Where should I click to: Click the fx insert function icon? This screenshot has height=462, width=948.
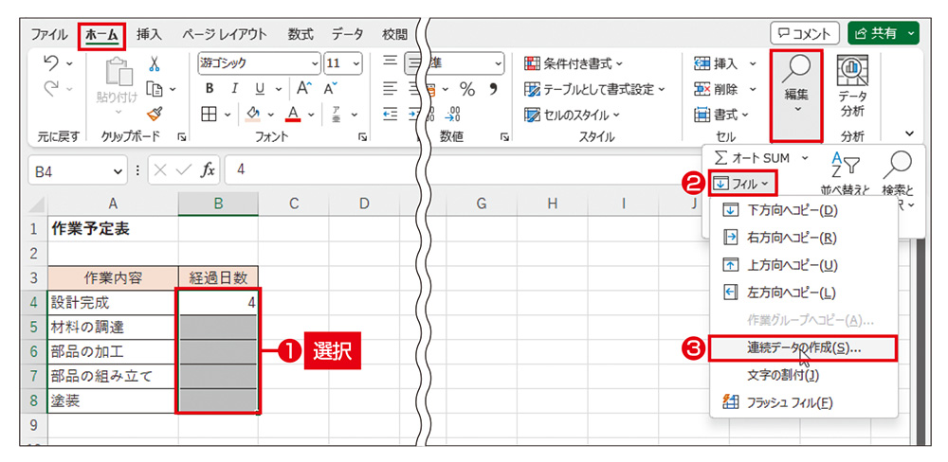click(x=208, y=170)
